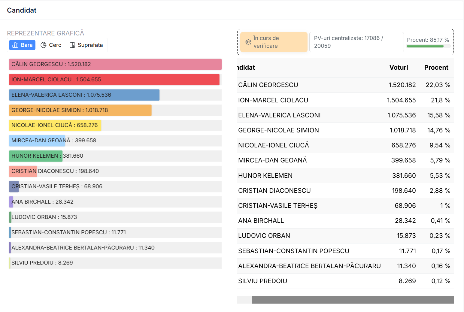The height and width of the screenshot is (312, 464).
Task: Click the bar chart icon in Bara button
Action: pyautogui.click(x=15, y=45)
